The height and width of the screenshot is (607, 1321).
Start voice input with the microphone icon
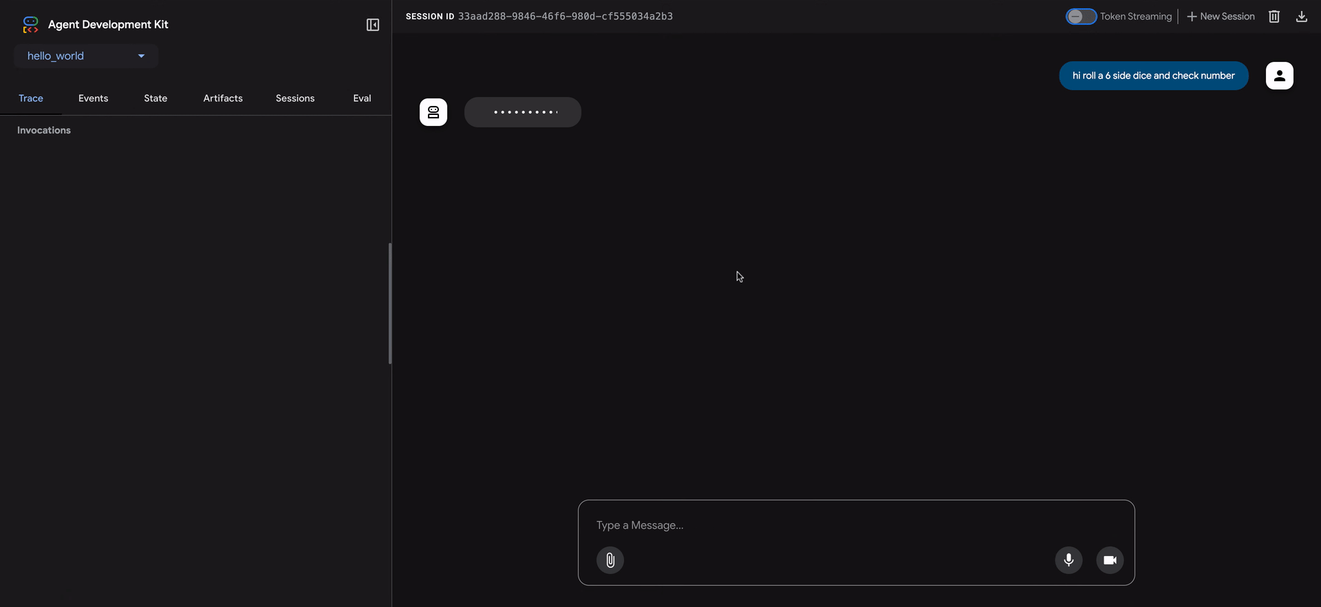[x=1068, y=560]
